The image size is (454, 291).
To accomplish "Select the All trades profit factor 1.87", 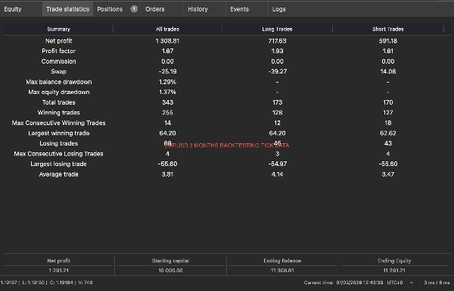I will click(167, 51).
